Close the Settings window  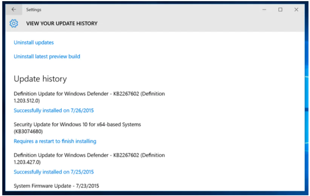296,10
